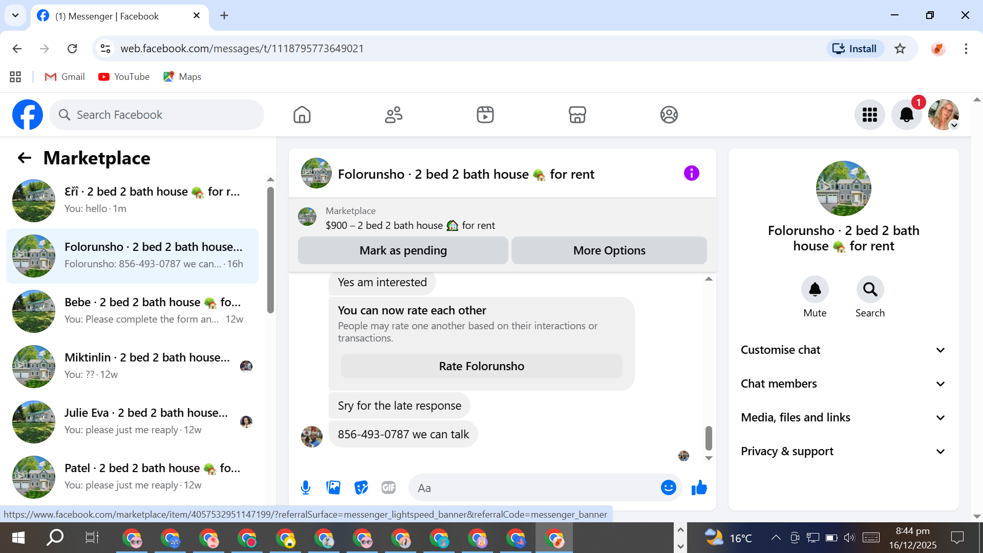Open Facebook home via the logo
This screenshot has height=553, width=983.
pos(28,115)
